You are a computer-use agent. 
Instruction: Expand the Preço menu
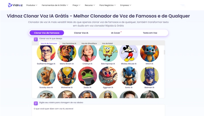(76, 5)
